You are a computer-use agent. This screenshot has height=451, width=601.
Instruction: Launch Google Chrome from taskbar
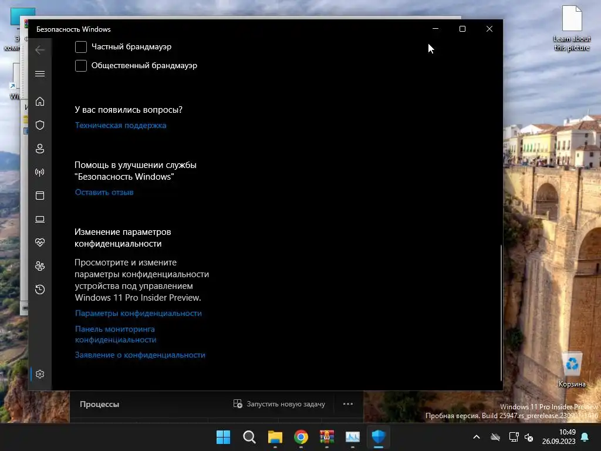301,437
